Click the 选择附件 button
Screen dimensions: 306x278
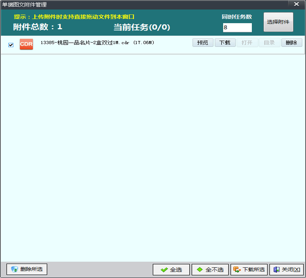[x=278, y=22]
